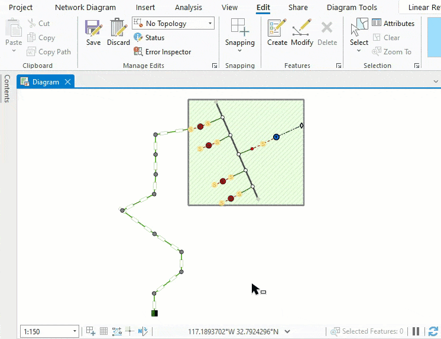This screenshot has width=441, height=339.
Task: Pause drawing in the diagram view
Action: click(416, 331)
